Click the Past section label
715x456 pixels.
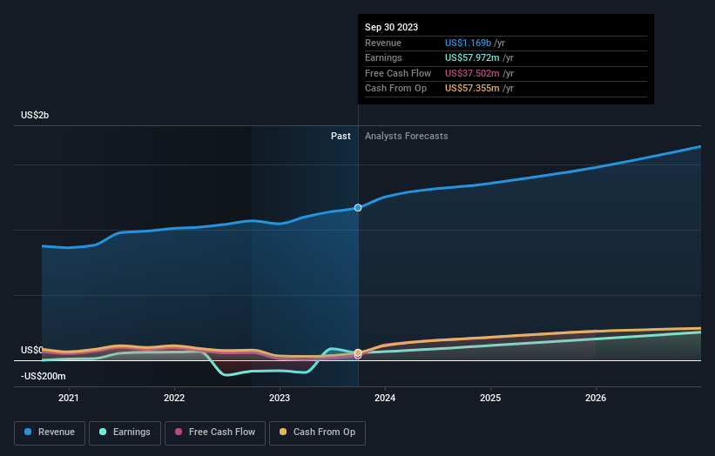[x=341, y=137]
